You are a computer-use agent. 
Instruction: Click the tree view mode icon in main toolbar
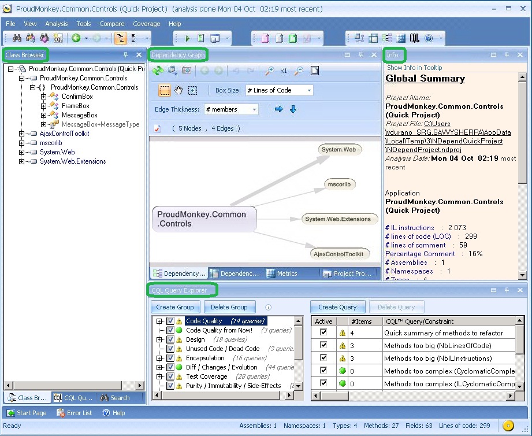(x=121, y=38)
